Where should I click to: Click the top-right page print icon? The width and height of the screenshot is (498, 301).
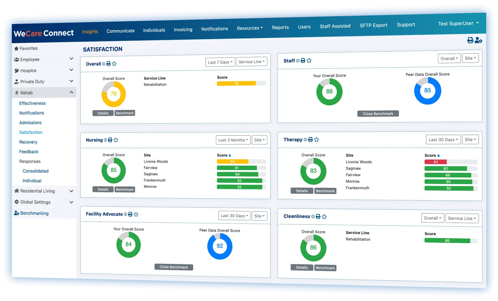(470, 40)
